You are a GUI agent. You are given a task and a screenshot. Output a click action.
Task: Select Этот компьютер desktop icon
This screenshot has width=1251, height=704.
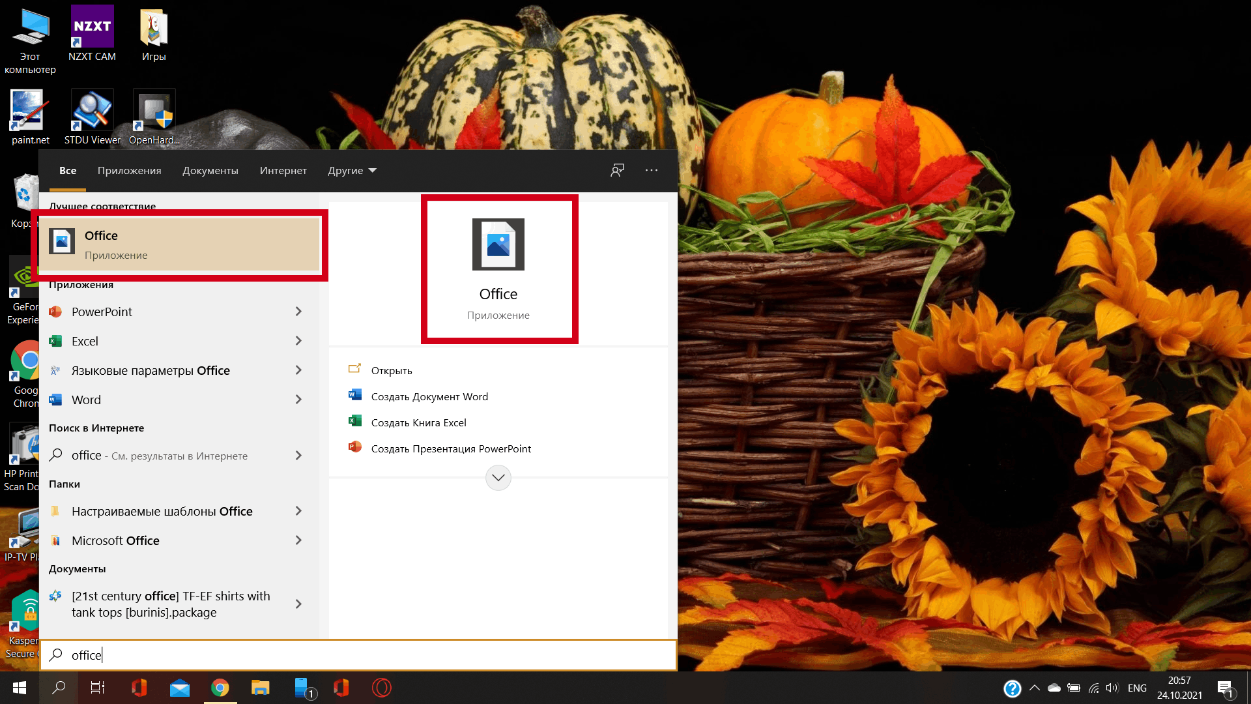[x=30, y=40]
